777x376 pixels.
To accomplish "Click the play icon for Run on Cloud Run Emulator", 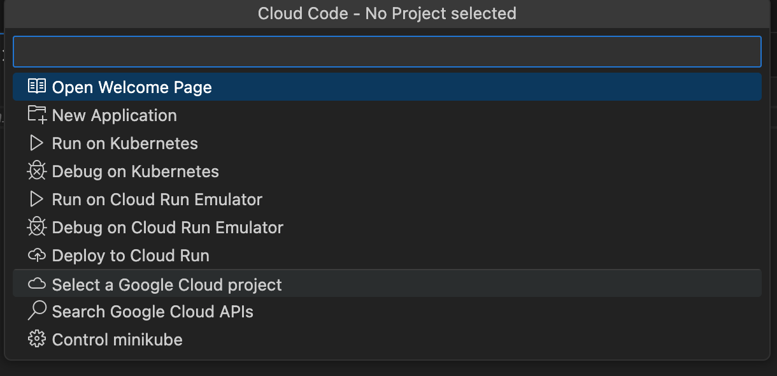I will click(37, 199).
